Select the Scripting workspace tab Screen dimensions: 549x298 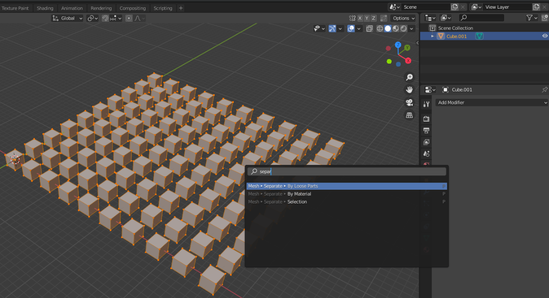click(163, 8)
